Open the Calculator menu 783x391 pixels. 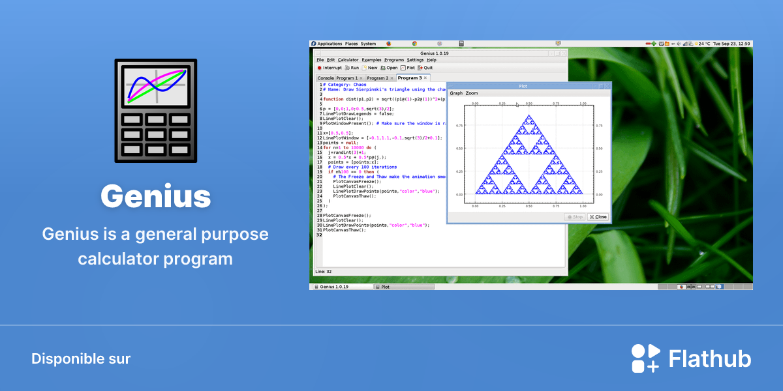[348, 60]
